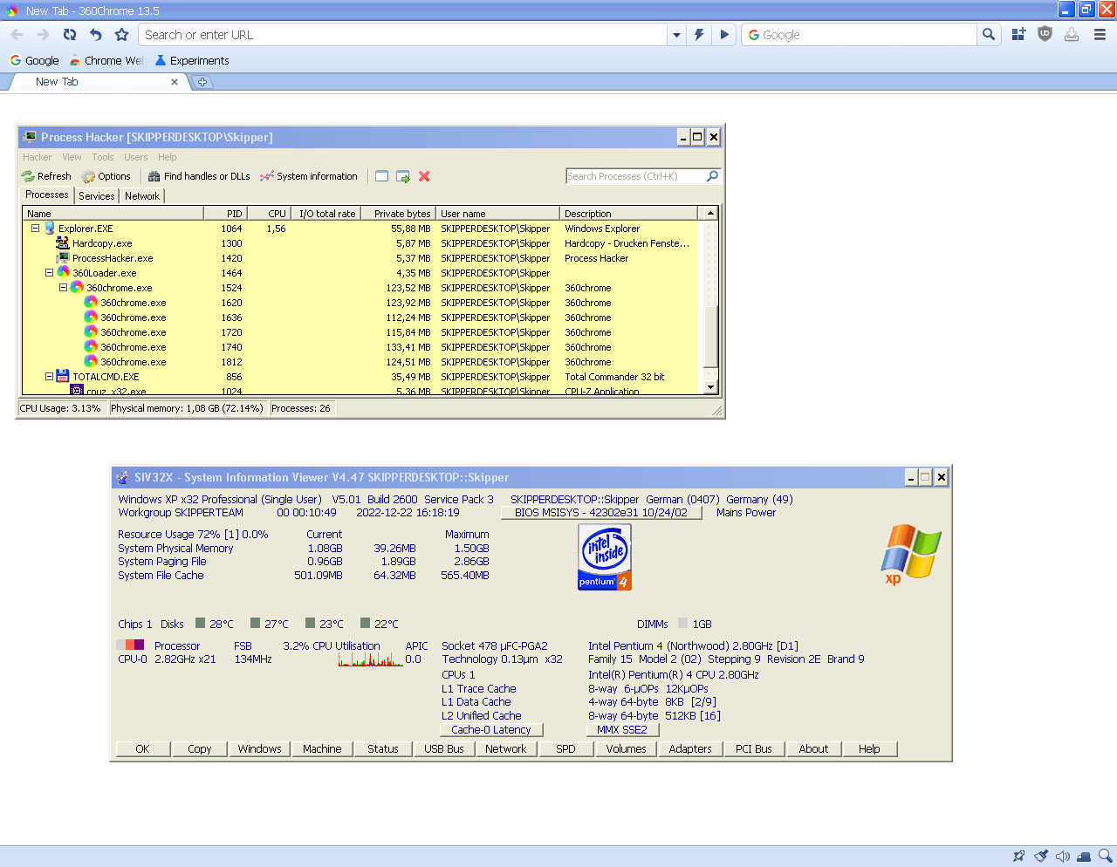The image size is (1117, 867).
Task: Open System information in Process Hacker
Action: [309, 176]
